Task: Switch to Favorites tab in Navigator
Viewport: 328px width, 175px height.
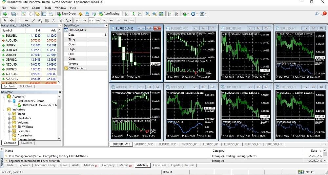Action: tap(26, 143)
